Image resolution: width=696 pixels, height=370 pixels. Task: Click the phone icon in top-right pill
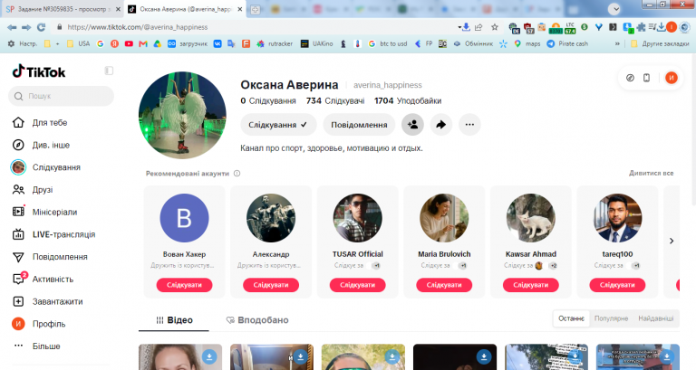coord(647,78)
